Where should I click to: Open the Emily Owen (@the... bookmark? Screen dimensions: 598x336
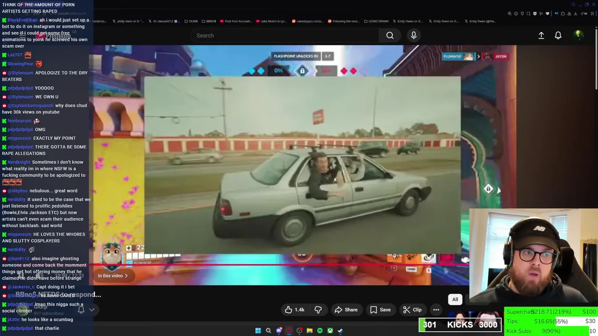[x=481, y=21]
